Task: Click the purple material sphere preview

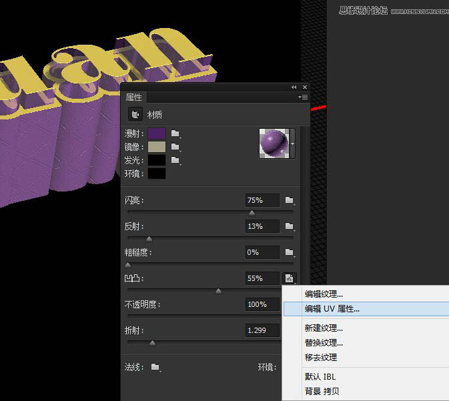Action: tap(274, 143)
